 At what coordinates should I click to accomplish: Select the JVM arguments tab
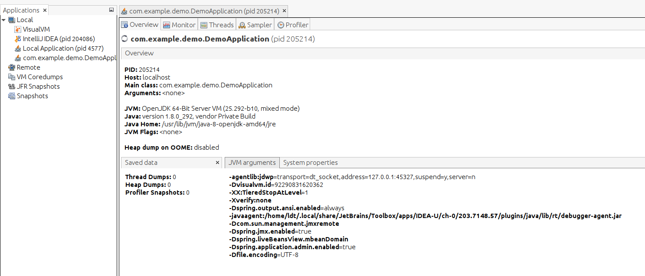(x=252, y=163)
